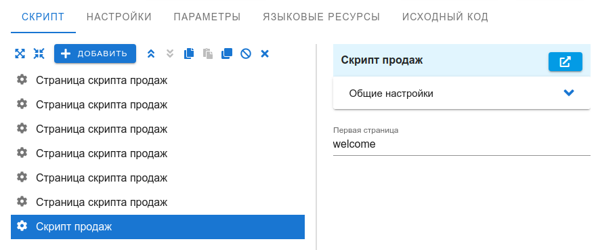
Task: Select the highlighted Скрипт продаж item
Action: (158, 227)
